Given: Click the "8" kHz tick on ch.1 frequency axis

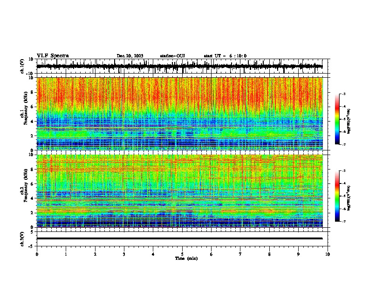Looking at the screenshot, I should [x=32, y=92].
